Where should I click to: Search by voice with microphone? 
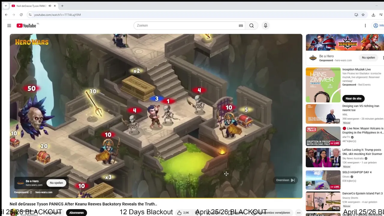click(x=265, y=25)
